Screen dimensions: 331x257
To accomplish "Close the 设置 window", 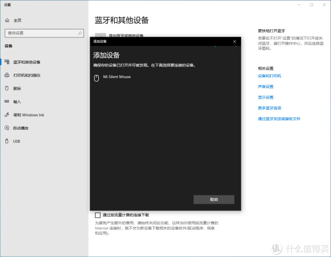I will [324, 5].
